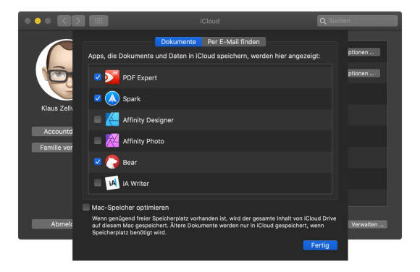The height and width of the screenshot is (272, 420).
Task: Click the show-all grid icon in toolbar
Action: pos(98,20)
